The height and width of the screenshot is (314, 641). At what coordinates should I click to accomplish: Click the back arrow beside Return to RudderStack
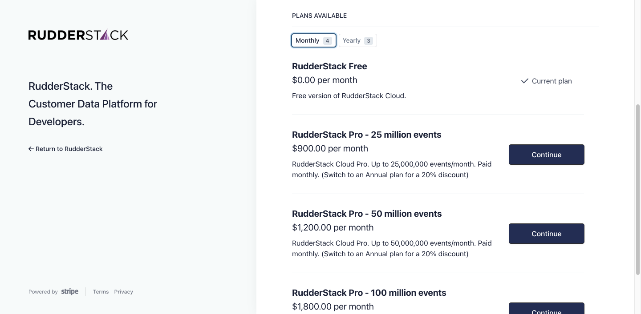[x=31, y=149]
